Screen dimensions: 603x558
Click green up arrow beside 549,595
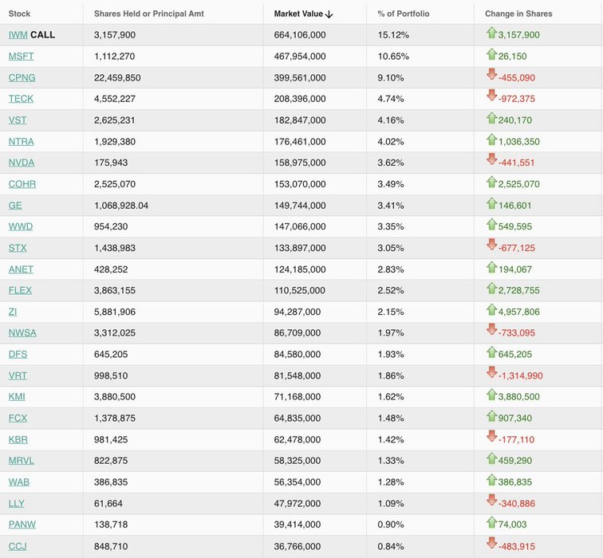(x=491, y=224)
